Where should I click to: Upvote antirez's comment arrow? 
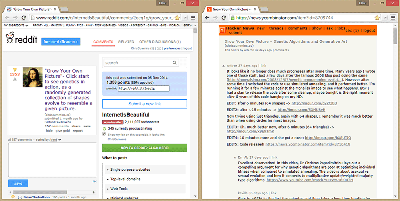(224, 66)
